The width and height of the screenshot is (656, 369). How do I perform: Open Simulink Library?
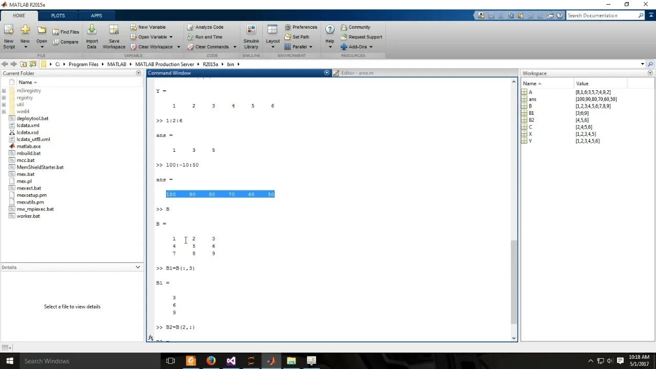click(x=251, y=36)
